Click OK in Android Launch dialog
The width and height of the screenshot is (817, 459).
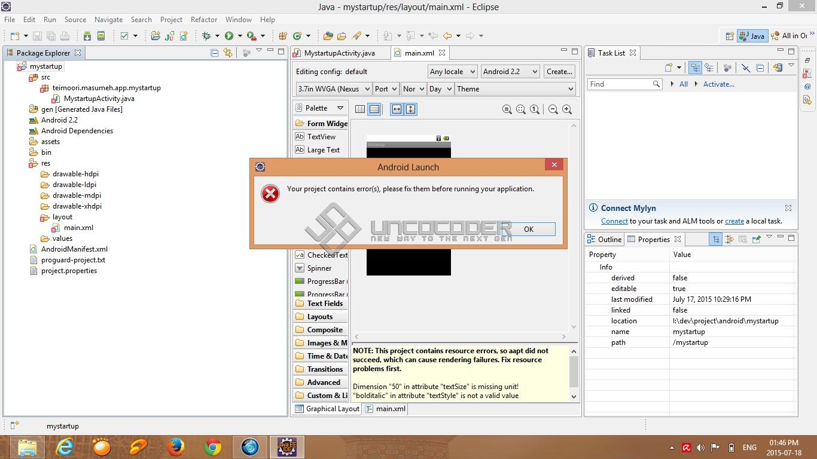click(x=529, y=229)
